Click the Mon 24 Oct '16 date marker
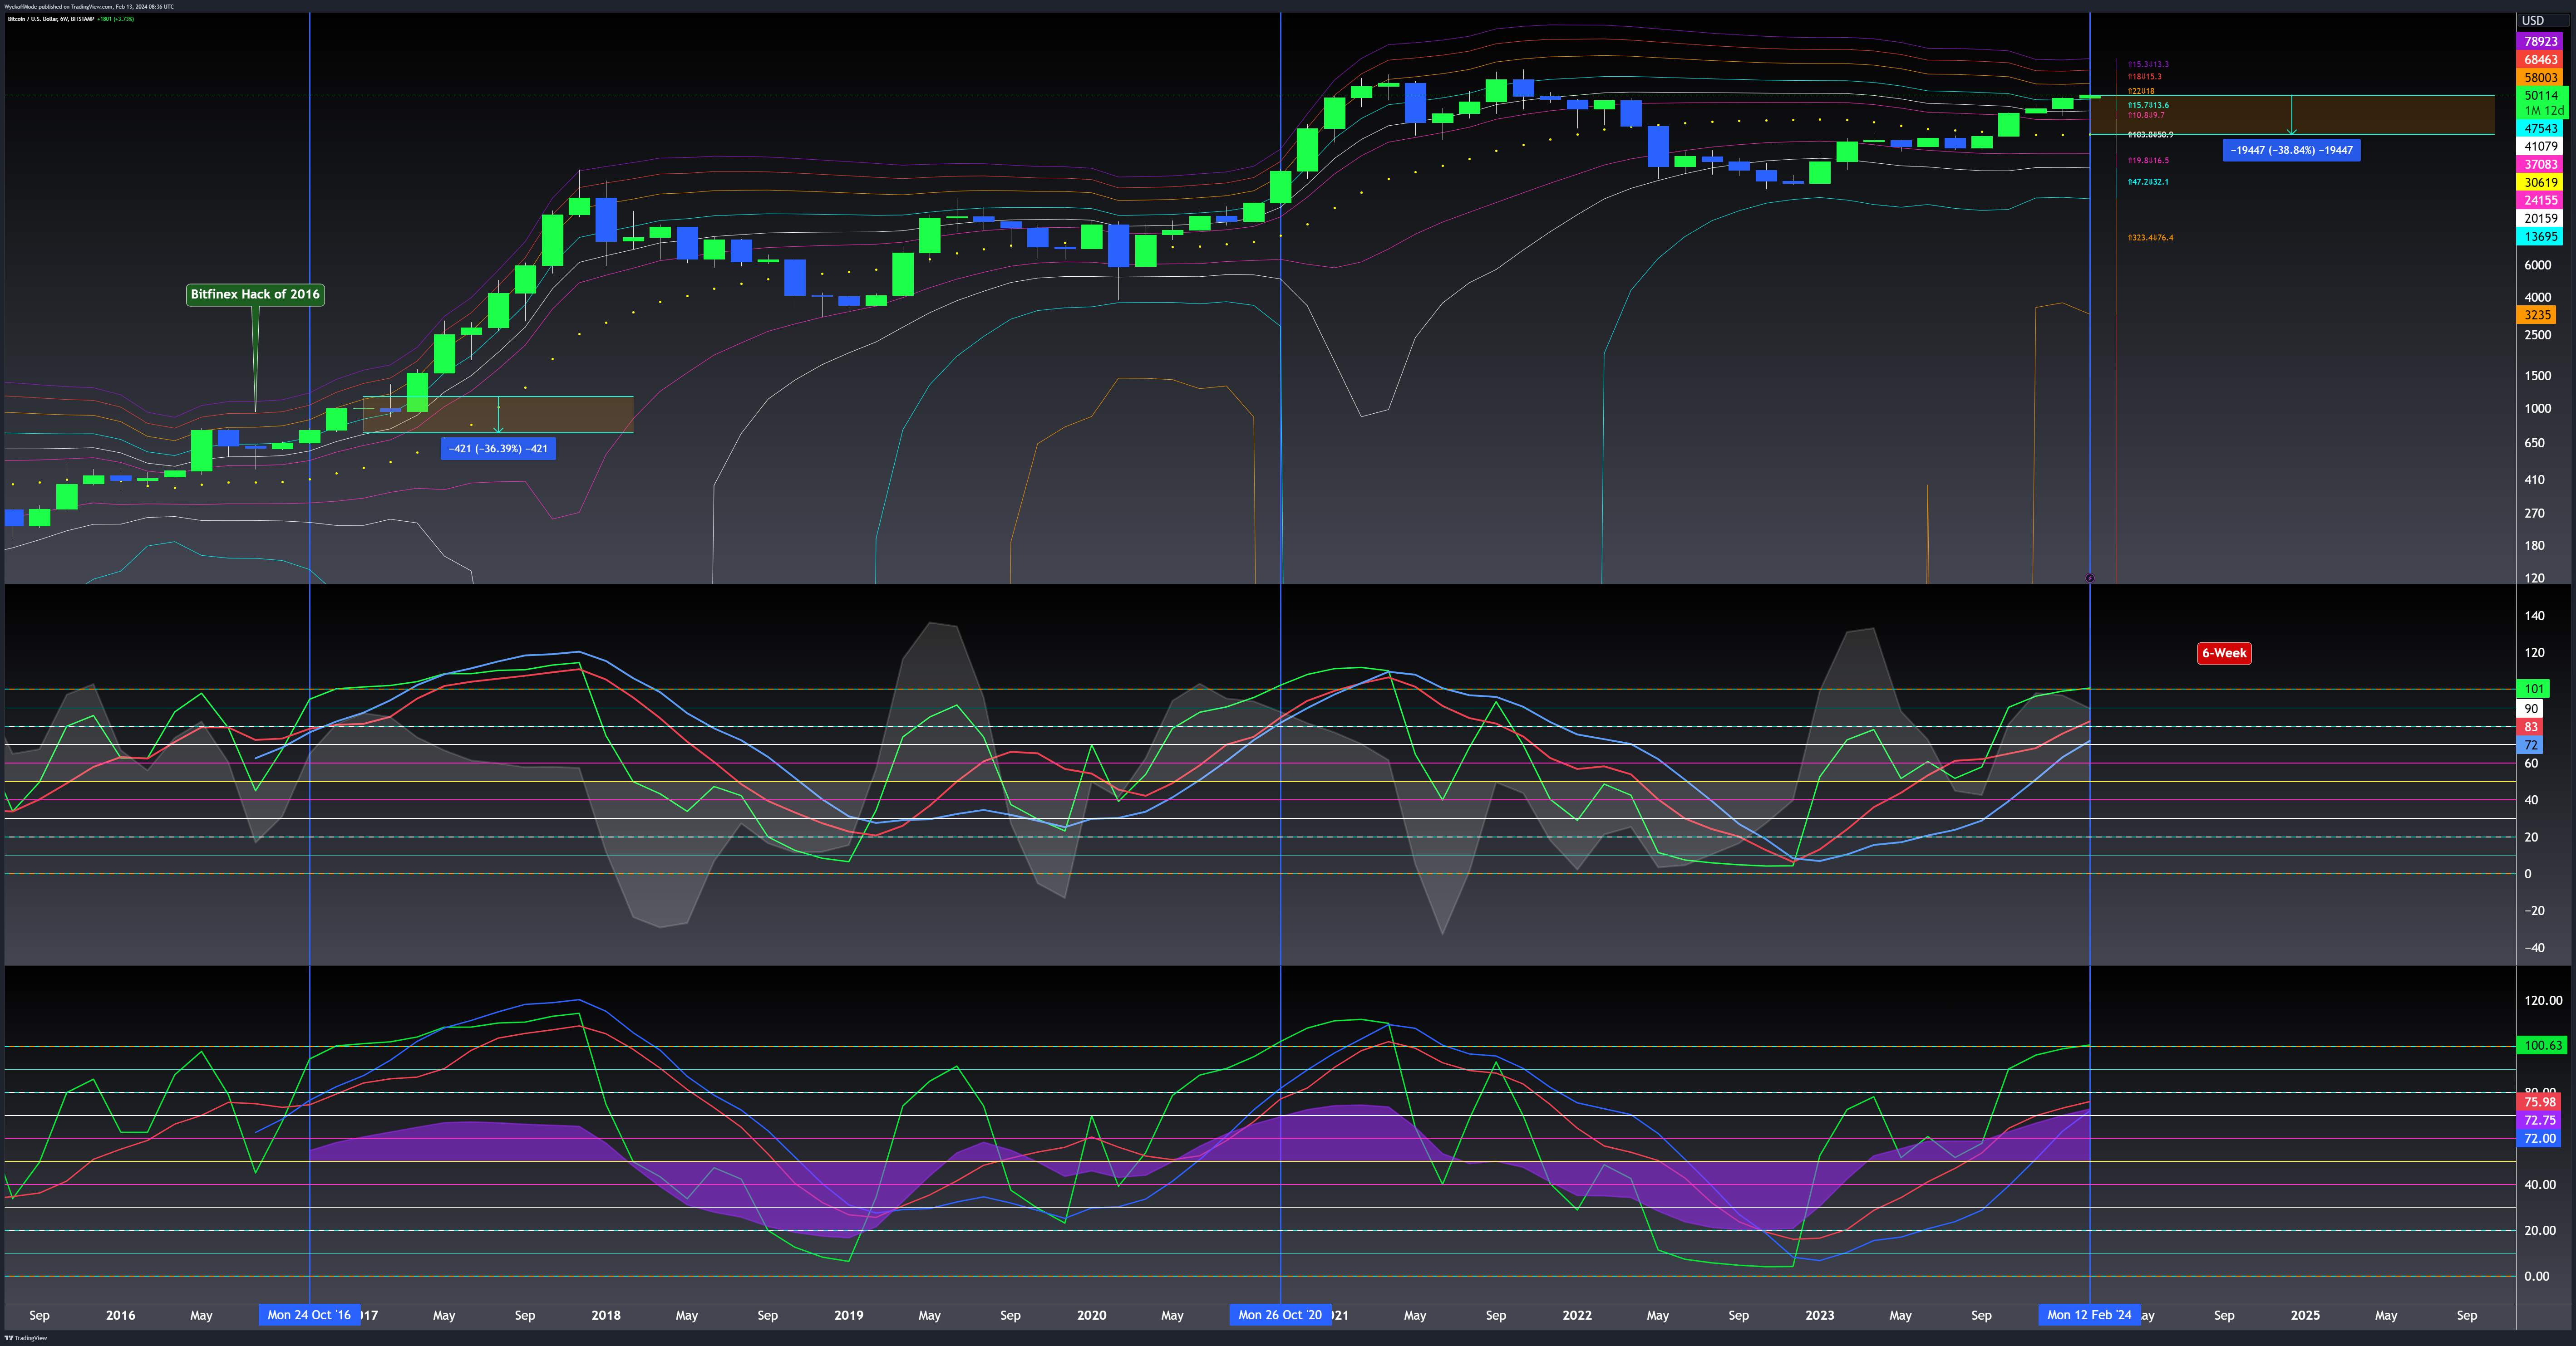The height and width of the screenshot is (1346, 2576). coord(309,1315)
